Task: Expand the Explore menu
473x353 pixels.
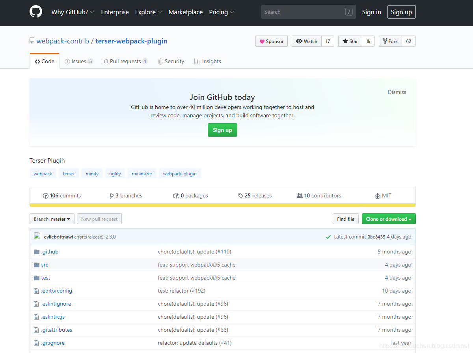Action: pos(149,12)
